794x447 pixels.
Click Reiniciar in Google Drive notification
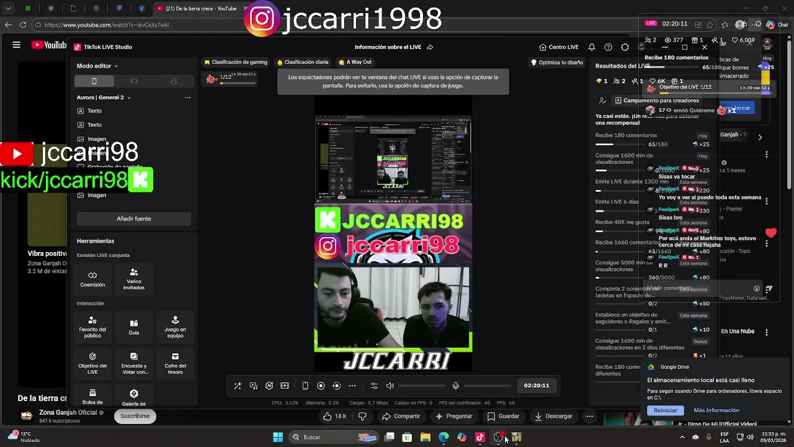pyautogui.click(x=665, y=410)
